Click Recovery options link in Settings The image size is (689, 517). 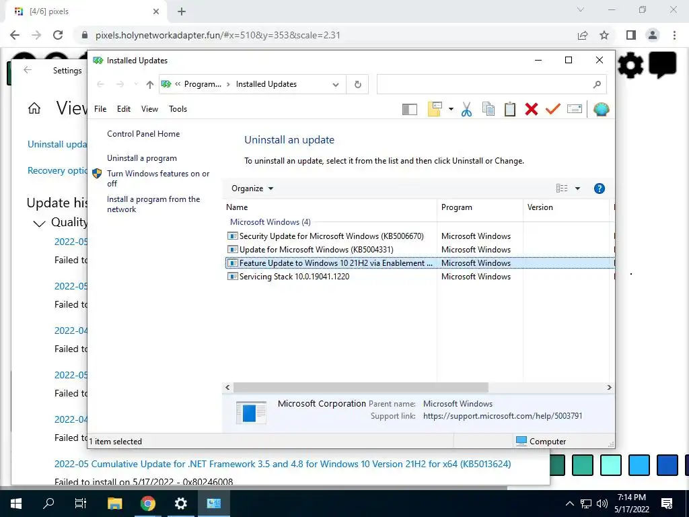tap(58, 170)
